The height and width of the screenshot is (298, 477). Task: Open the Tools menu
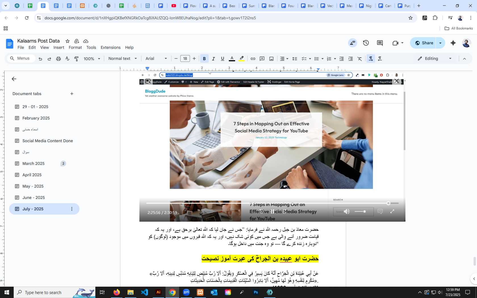[x=91, y=48]
